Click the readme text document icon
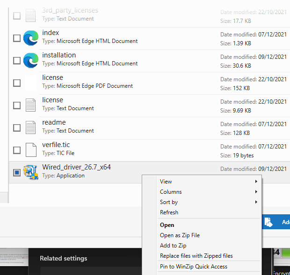 tap(31, 127)
